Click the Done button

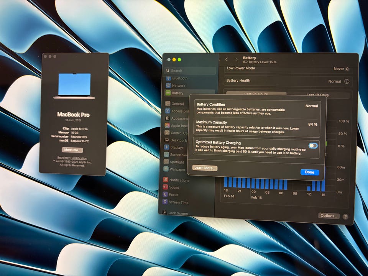click(310, 172)
